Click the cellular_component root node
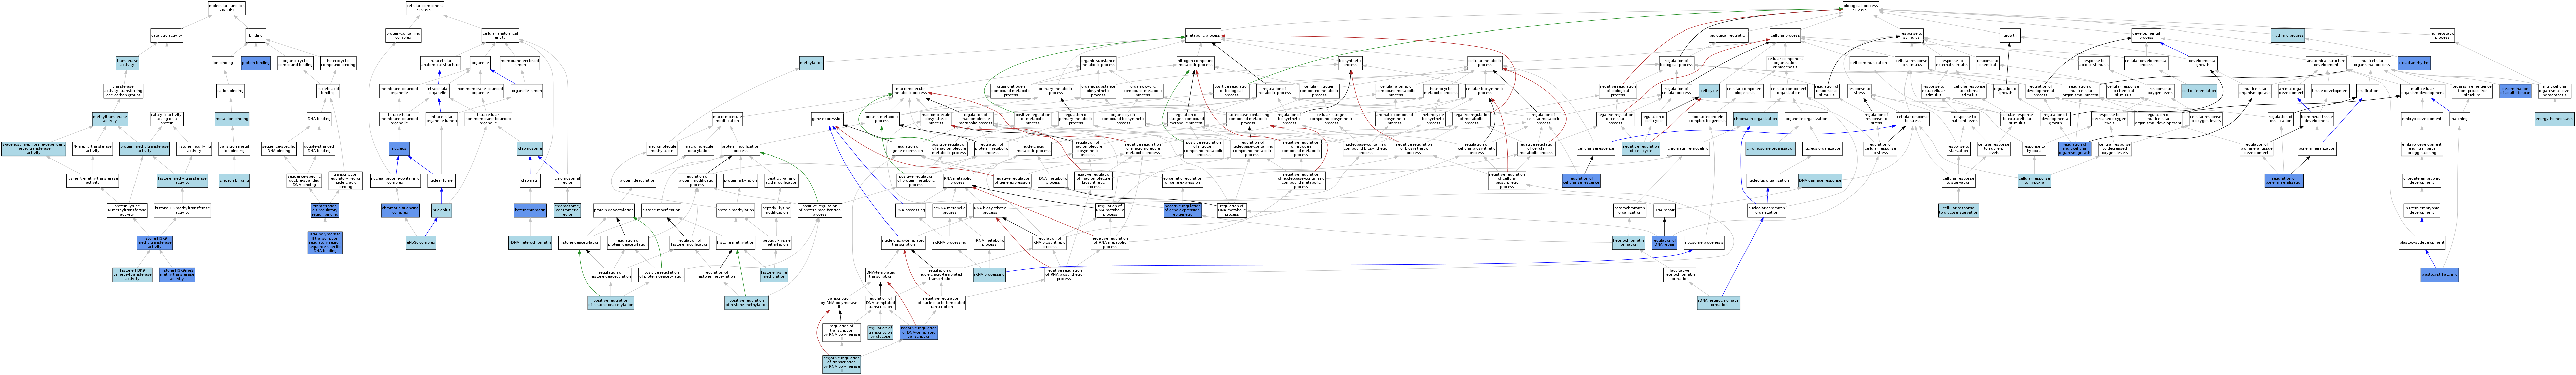 click(425, 8)
